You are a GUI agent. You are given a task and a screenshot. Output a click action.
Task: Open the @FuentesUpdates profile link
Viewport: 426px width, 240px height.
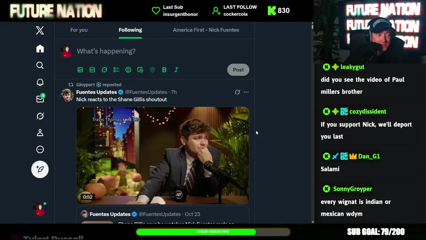coord(146,92)
